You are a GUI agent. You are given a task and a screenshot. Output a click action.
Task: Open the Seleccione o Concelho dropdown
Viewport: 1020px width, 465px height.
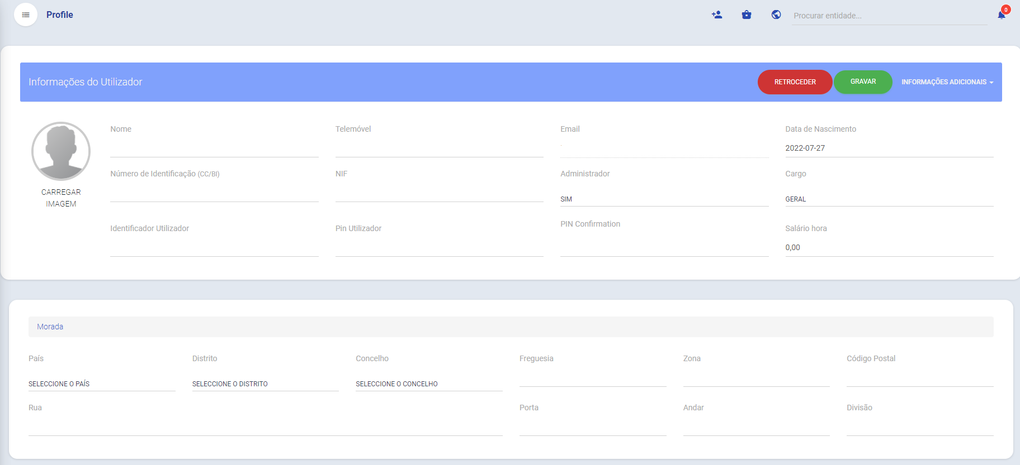click(x=428, y=384)
